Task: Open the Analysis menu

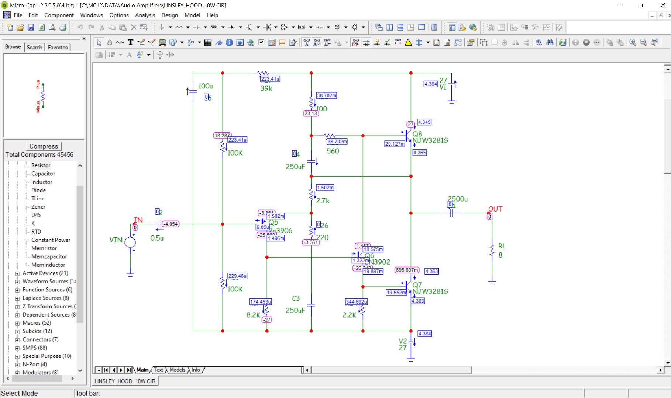Action: 145,15
